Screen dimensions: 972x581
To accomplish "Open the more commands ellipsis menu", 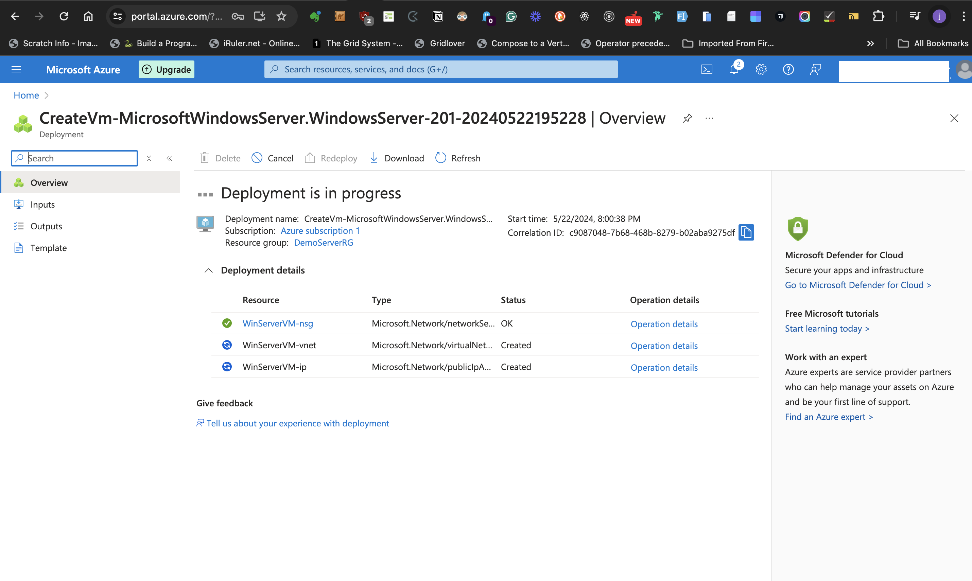I will click(x=709, y=118).
